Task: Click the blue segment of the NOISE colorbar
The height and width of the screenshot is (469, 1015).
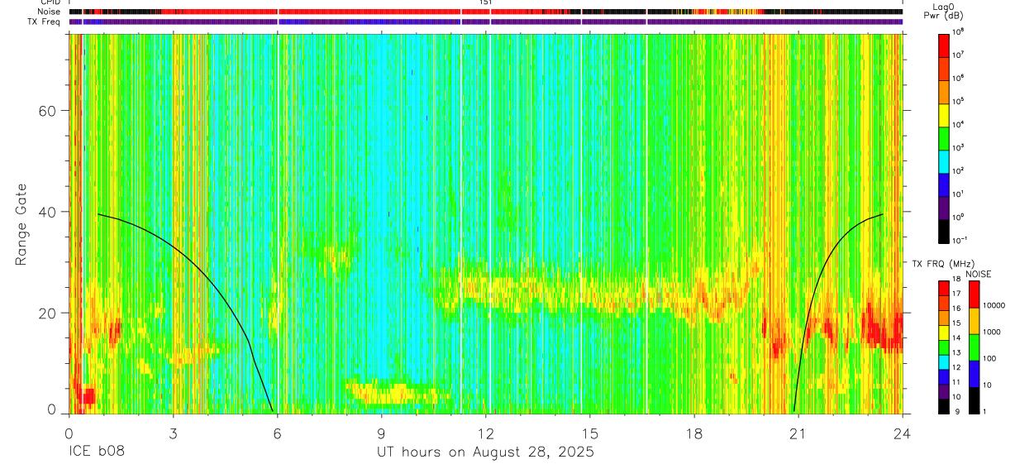Action: tap(974, 374)
